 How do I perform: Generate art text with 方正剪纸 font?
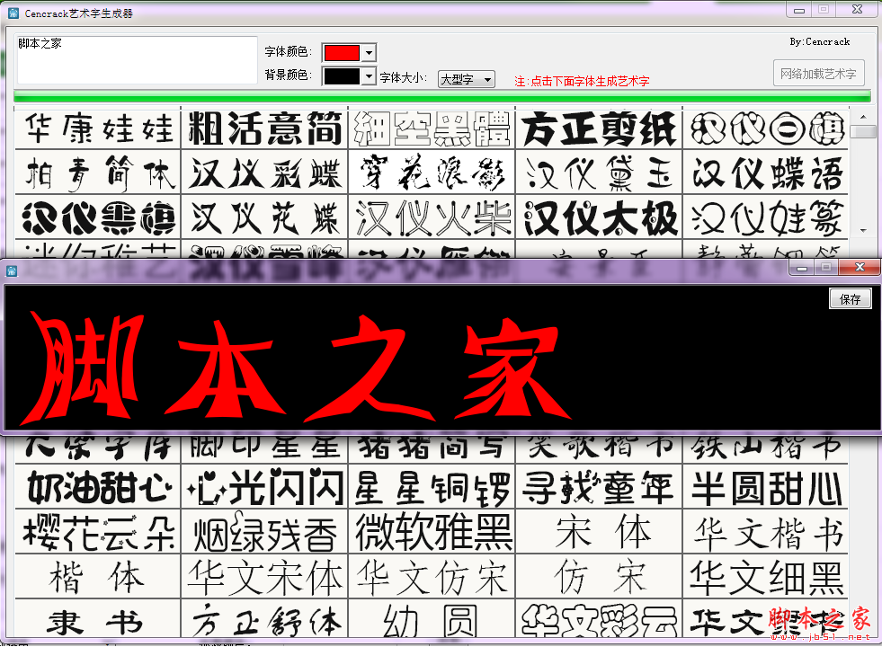click(599, 129)
